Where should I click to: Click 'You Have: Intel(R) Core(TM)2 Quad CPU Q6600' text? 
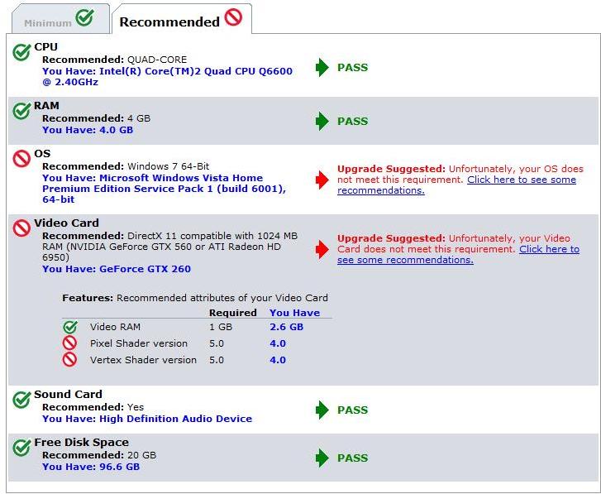click(x=168, y=71)
